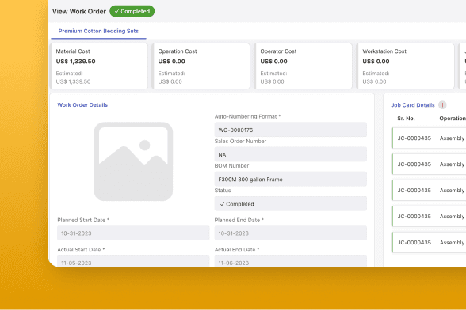Screen dimensions: 466x310
Task: Click the Actual End Date field
Action: [291, 261]
